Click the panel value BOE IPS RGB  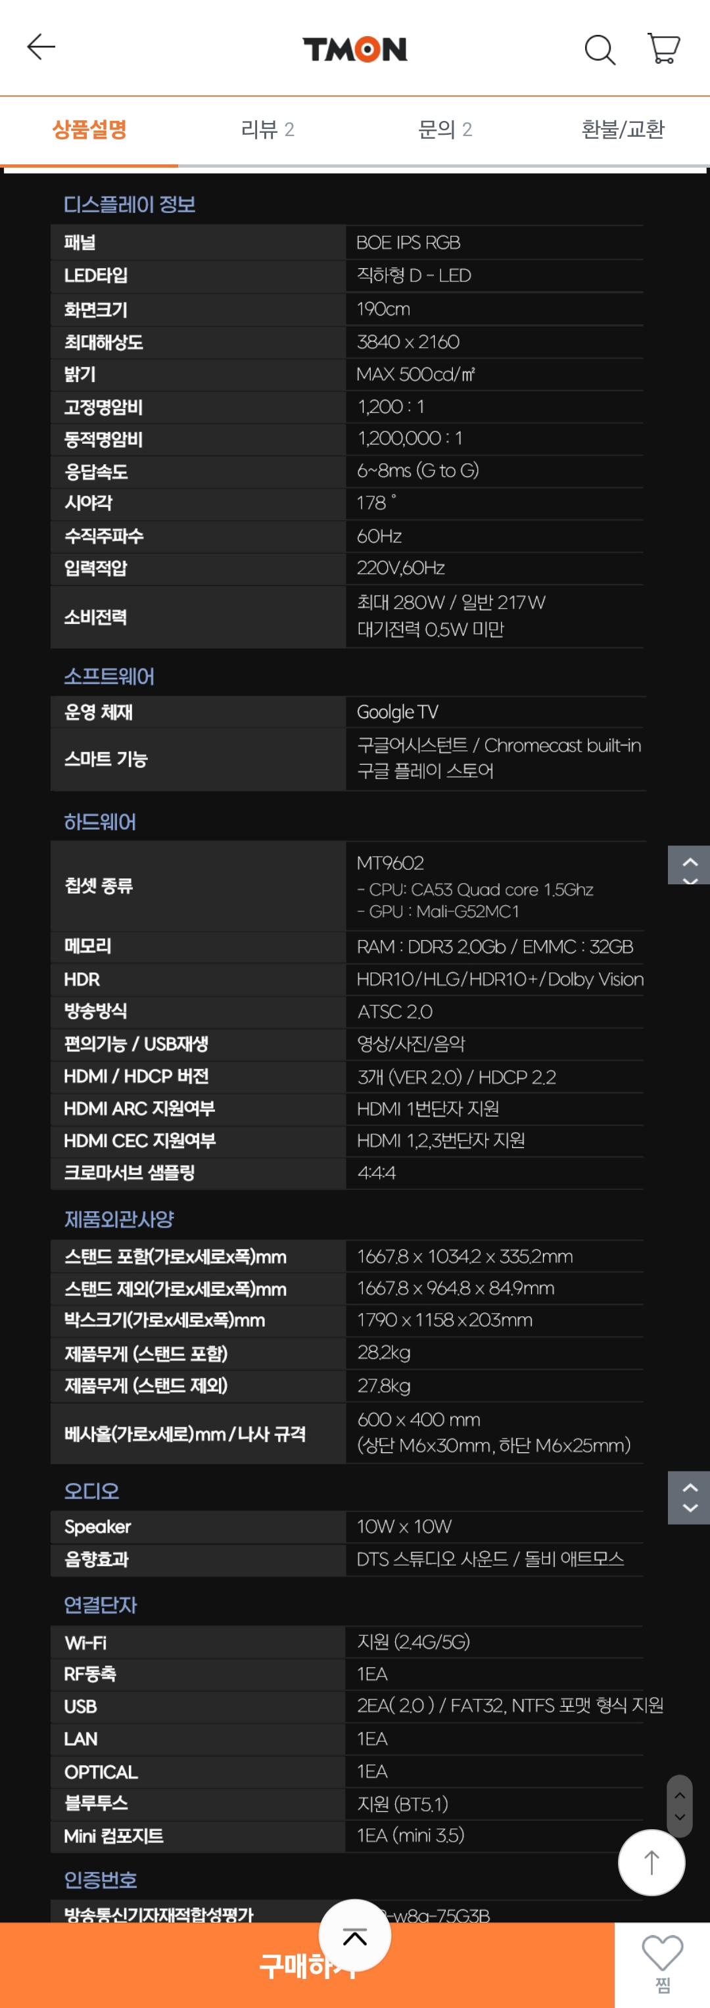pyautogui.click(x=408, y=243)
